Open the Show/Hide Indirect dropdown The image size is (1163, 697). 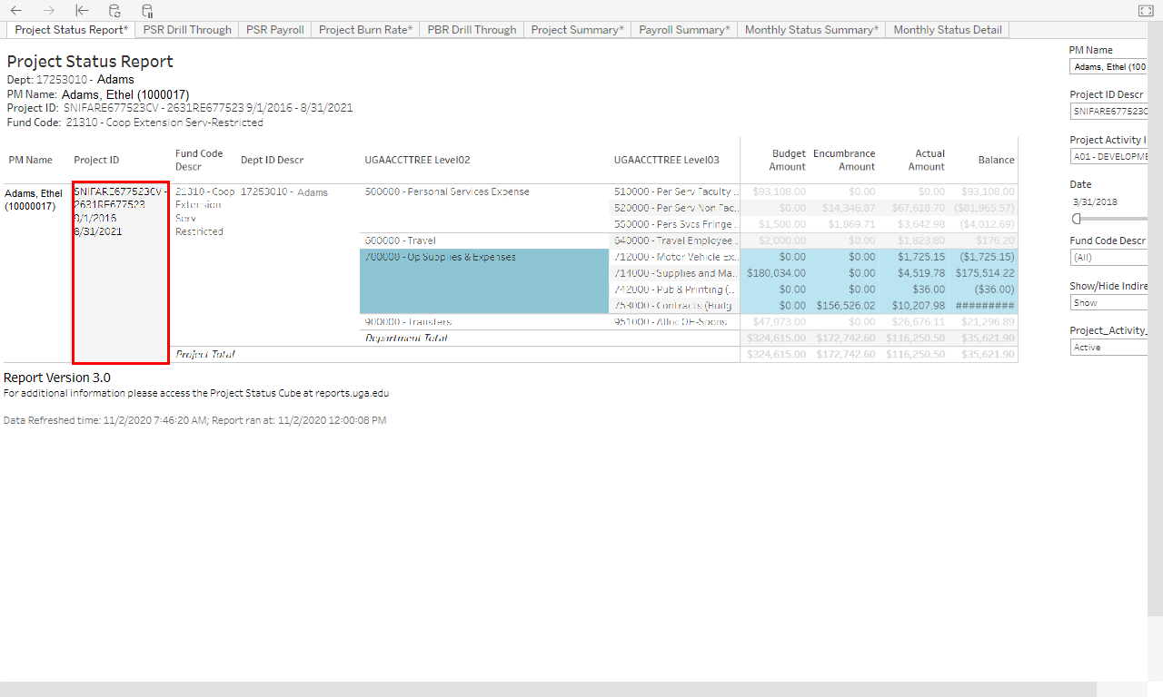[x=1108, y=303]
